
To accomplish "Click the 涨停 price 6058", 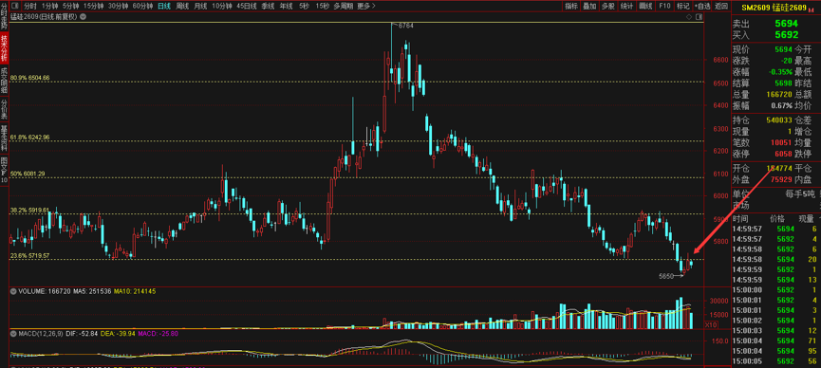I will [783, 154].
